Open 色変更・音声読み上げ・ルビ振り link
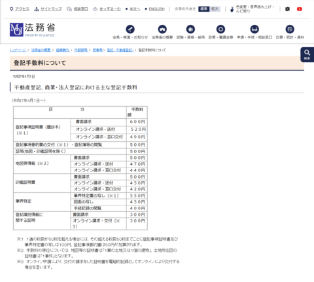Screen dimensions: 314x282 [254, 9]
